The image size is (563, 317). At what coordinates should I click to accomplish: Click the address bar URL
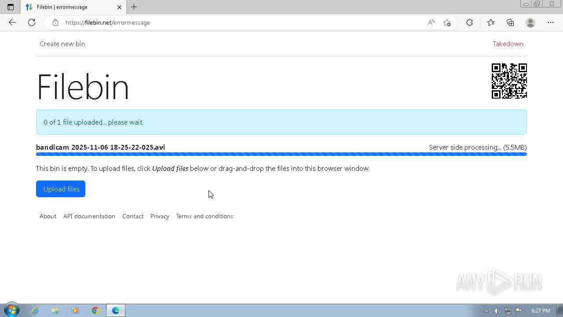click(108, 22)
